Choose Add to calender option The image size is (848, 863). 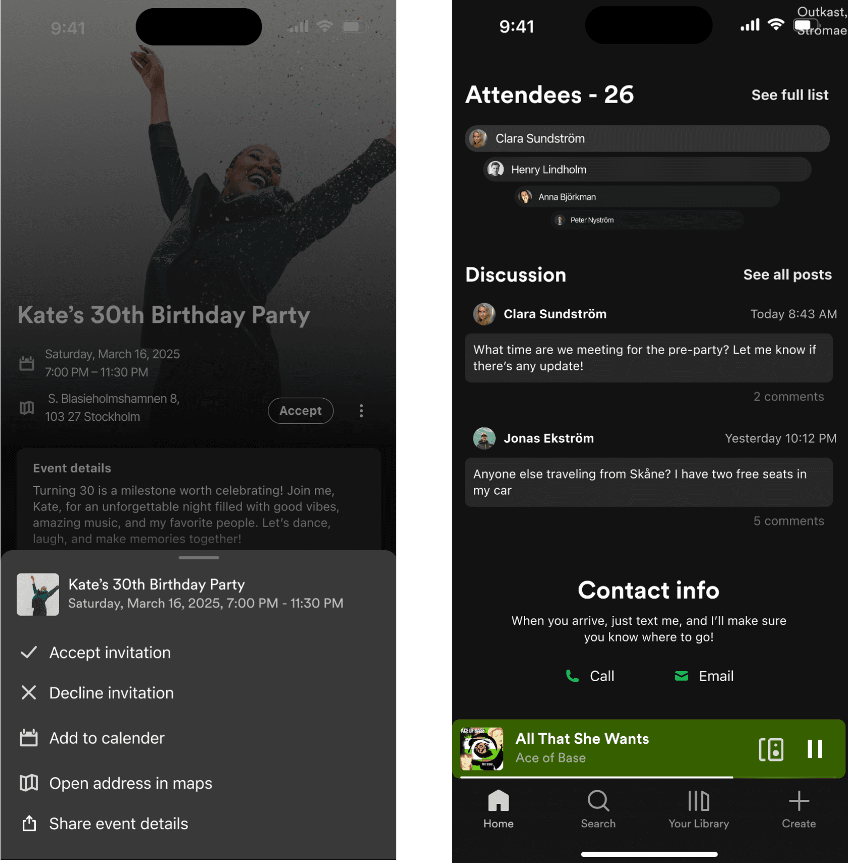point(107,738)
